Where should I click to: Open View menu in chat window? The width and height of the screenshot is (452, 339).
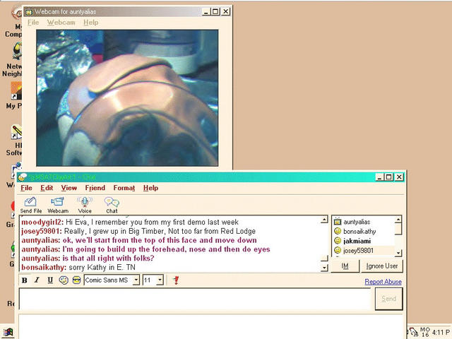point(69,188)
